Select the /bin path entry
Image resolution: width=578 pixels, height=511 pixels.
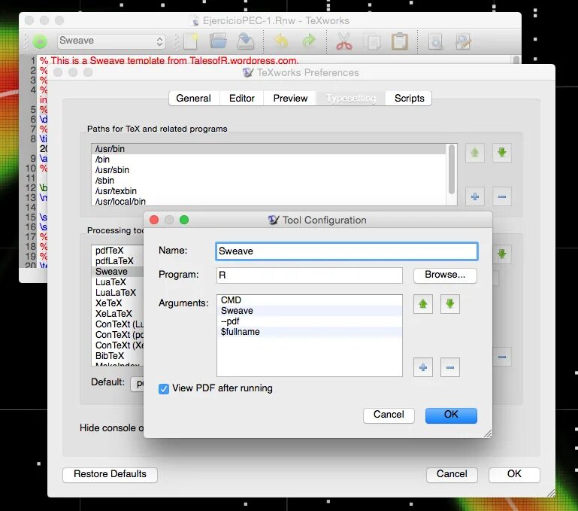(x=269, y=160)
